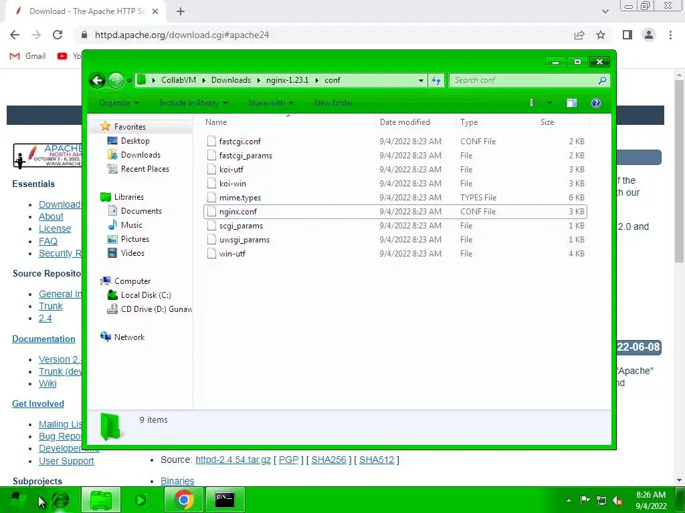This screenshot has width=685, height=513.
Task: Open the Organize menu
Action: point(119,103)
